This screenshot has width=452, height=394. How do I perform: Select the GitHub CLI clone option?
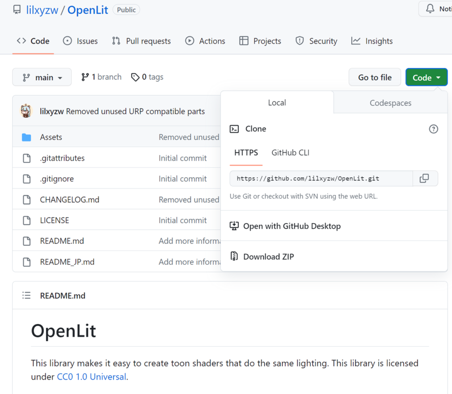pos(290,153)
